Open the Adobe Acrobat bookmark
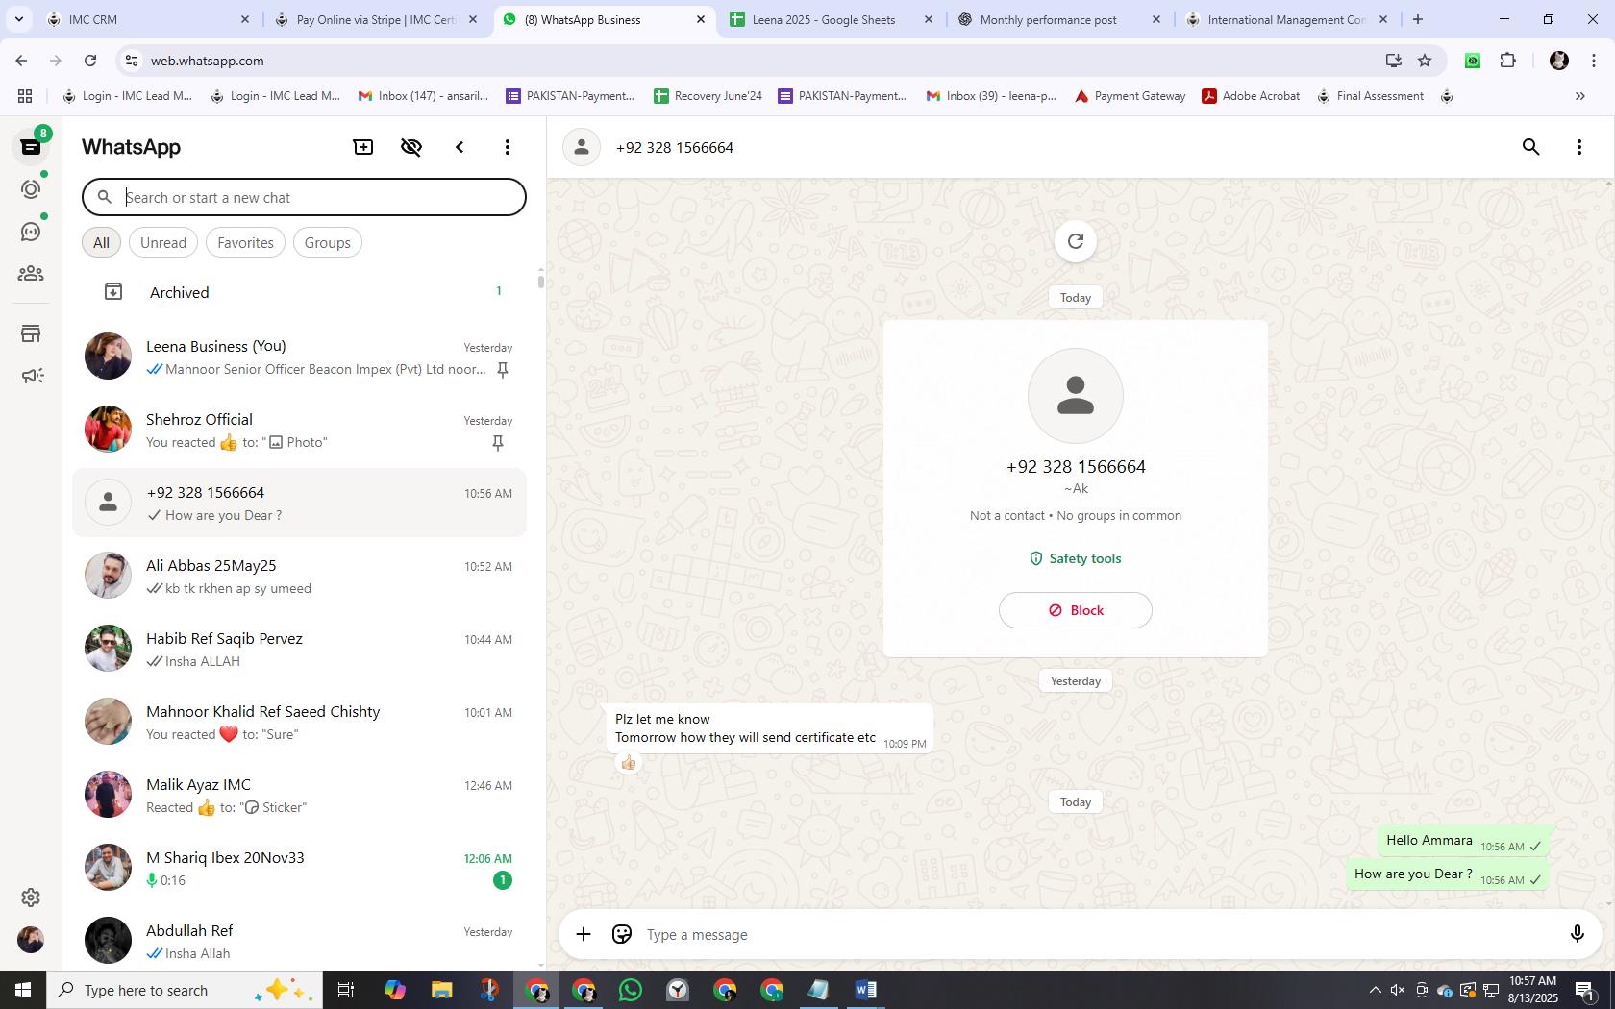This screenshot has height=1009, width=1615. (x=1251, y=96)
